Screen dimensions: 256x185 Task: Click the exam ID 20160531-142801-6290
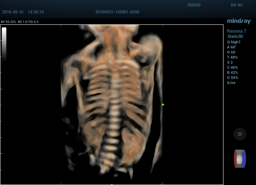tap(117, 12)
